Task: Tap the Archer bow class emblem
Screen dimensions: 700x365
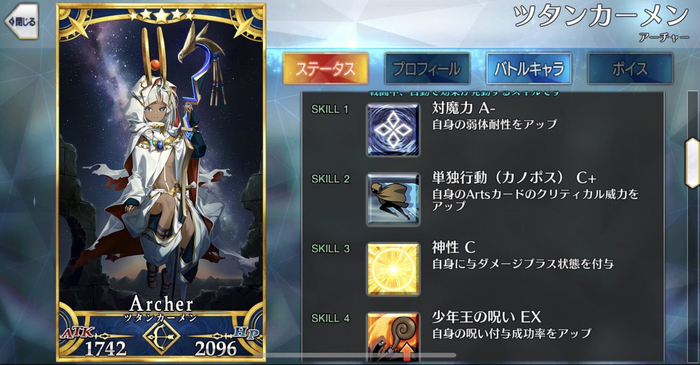Action: coord(161,336)
